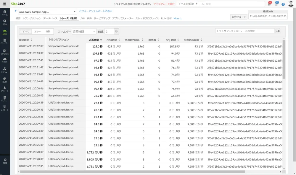
Task: Open URLTaskScheduler.run trace at 20:16:39
Action: pyautogui.click(x=150, y=103)
